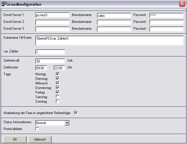Screen dimensions: 187x144
Task: Click the Grundkonfiguration title bar icon
Action: click(x=4, y=4)
